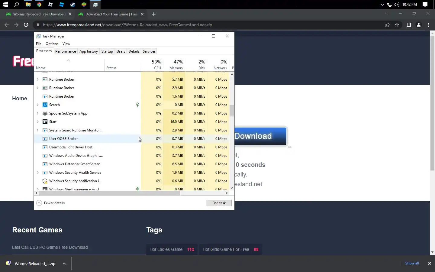Open Chrome from the taskbar
Image resolution: width=435 pixels, height=272 pixels.
coord(39,5)
